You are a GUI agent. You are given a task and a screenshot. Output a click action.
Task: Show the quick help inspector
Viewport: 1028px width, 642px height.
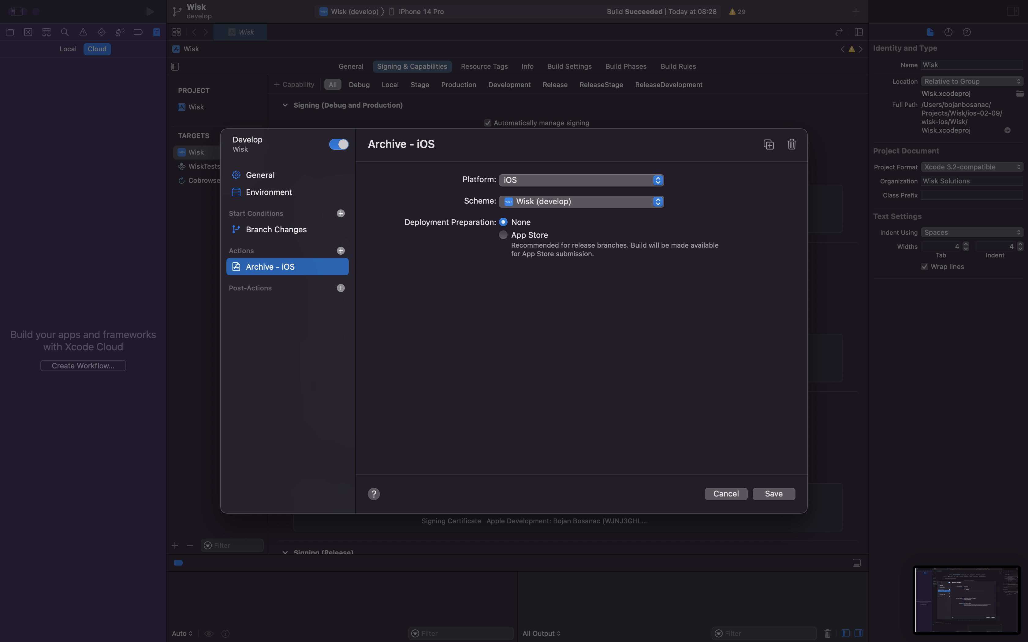(967, 32)
